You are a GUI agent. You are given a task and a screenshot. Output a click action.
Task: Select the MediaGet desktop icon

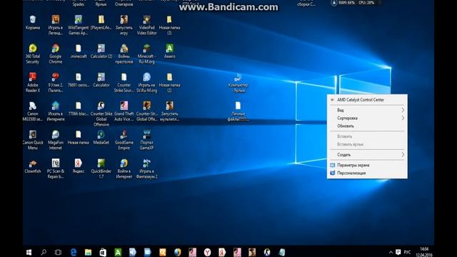click(101, 137)
